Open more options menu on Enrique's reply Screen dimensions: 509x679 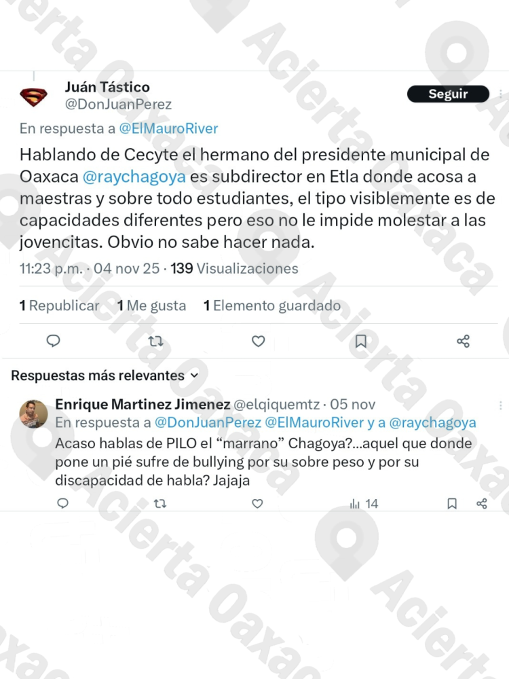click(501, 405)
